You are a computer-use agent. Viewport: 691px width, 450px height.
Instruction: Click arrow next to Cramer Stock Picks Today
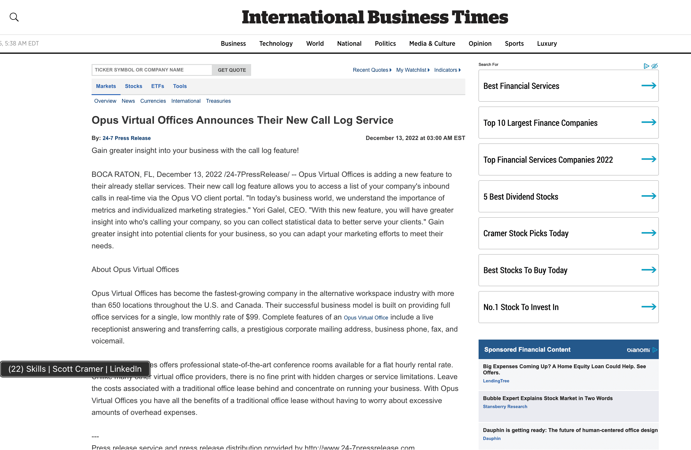(648, 233)
